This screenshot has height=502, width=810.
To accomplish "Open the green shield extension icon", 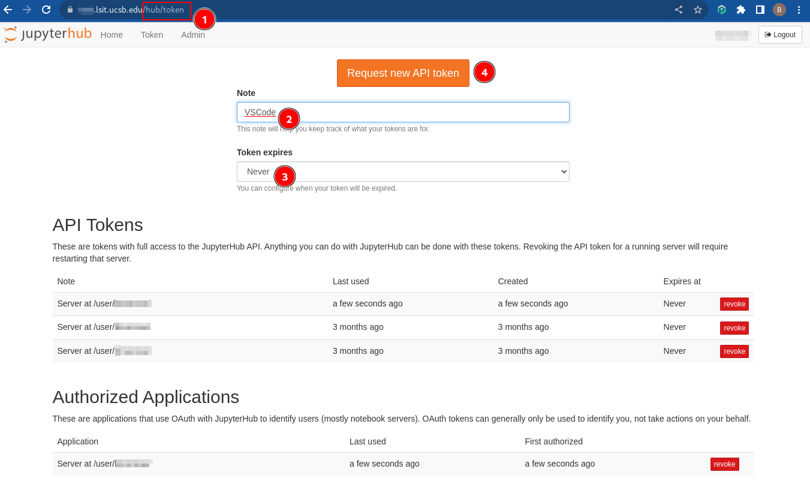I will (722, 10).
